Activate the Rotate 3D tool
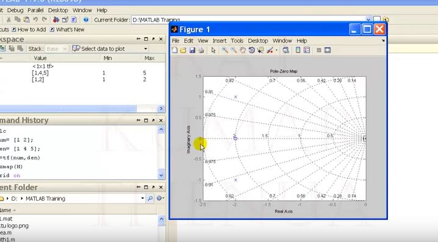The width and height of the screenshot is (438, 242). tap(252, 50)
